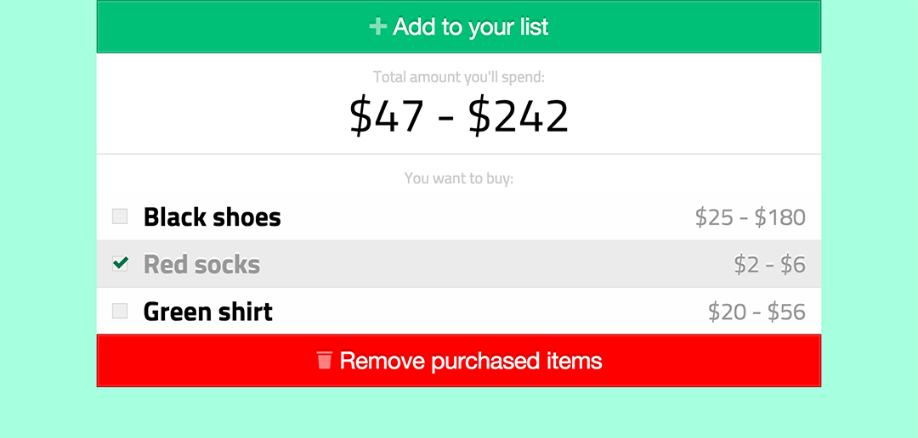Tick the Green shirt checkbox
Screen dimensions: 918x438
[120, 311]
